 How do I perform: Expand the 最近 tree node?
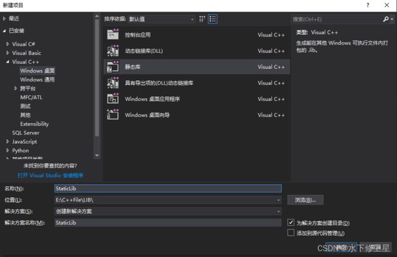pyautogui.click(x=4, y=18)
